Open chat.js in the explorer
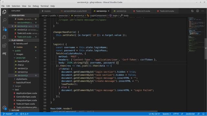207x116 pixels. coord(21,65)
